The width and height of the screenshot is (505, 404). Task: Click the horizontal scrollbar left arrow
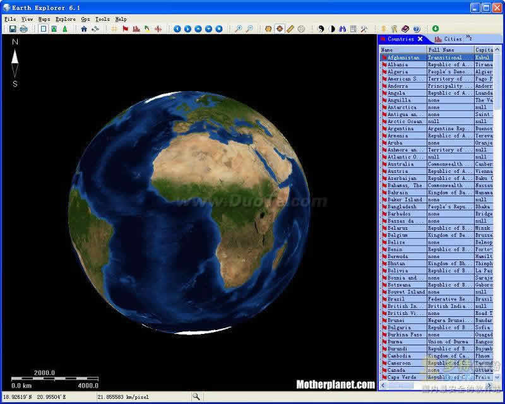[383, 385]
